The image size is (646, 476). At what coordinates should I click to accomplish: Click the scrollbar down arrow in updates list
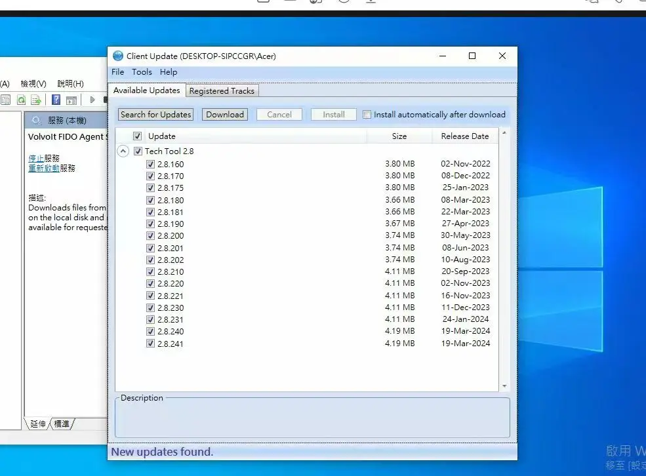tap(504, 386)
